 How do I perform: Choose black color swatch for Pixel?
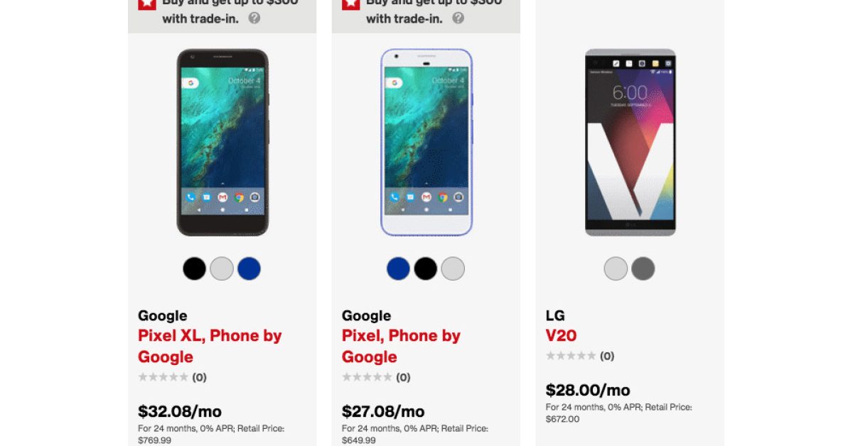tap(426, 268)
